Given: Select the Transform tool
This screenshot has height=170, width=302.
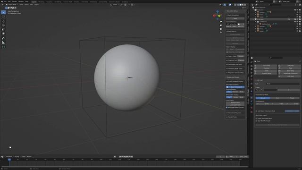Looking at the screenshot, I should pyautogui.click(x=3, y=34).
